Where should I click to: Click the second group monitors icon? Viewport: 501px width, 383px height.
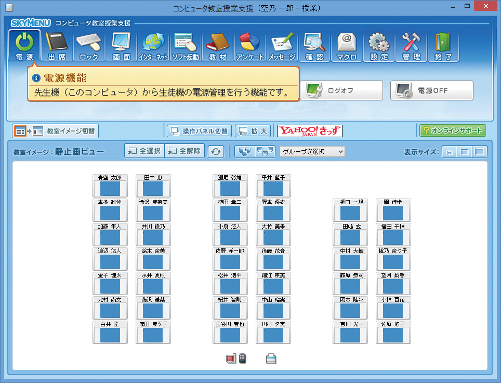click(x=265, y=151)
